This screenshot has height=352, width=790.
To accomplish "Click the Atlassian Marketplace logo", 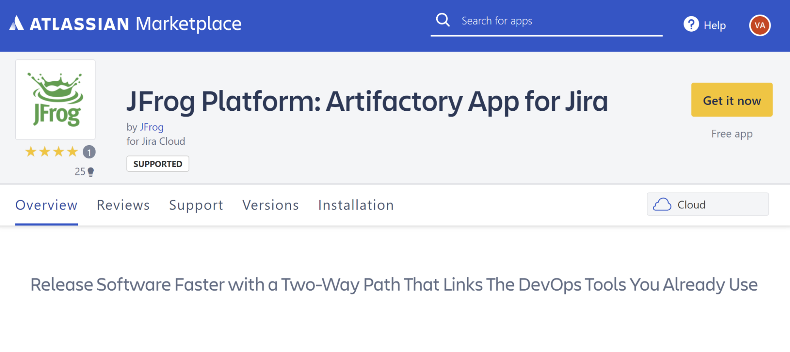I will (125, 24).
